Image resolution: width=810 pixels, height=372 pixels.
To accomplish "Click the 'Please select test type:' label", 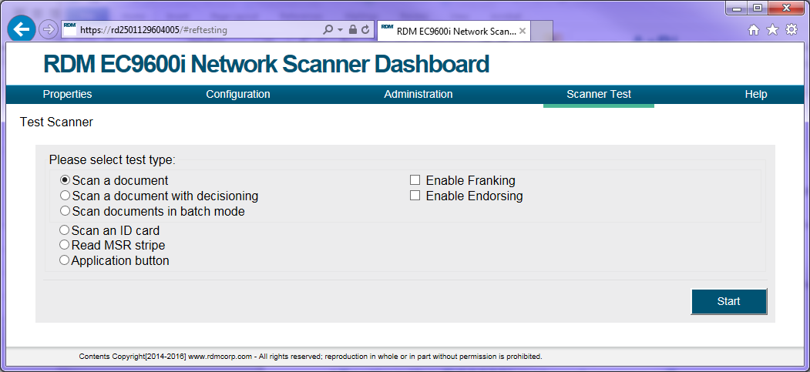I will [x=112, y=160].
